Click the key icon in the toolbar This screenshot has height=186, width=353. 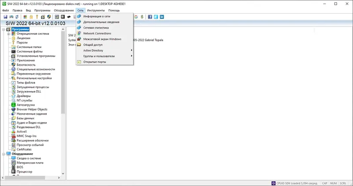pos(37,17)
